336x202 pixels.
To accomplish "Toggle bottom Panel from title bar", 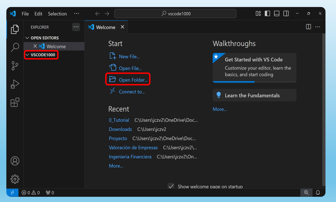I will pos(277,14).
